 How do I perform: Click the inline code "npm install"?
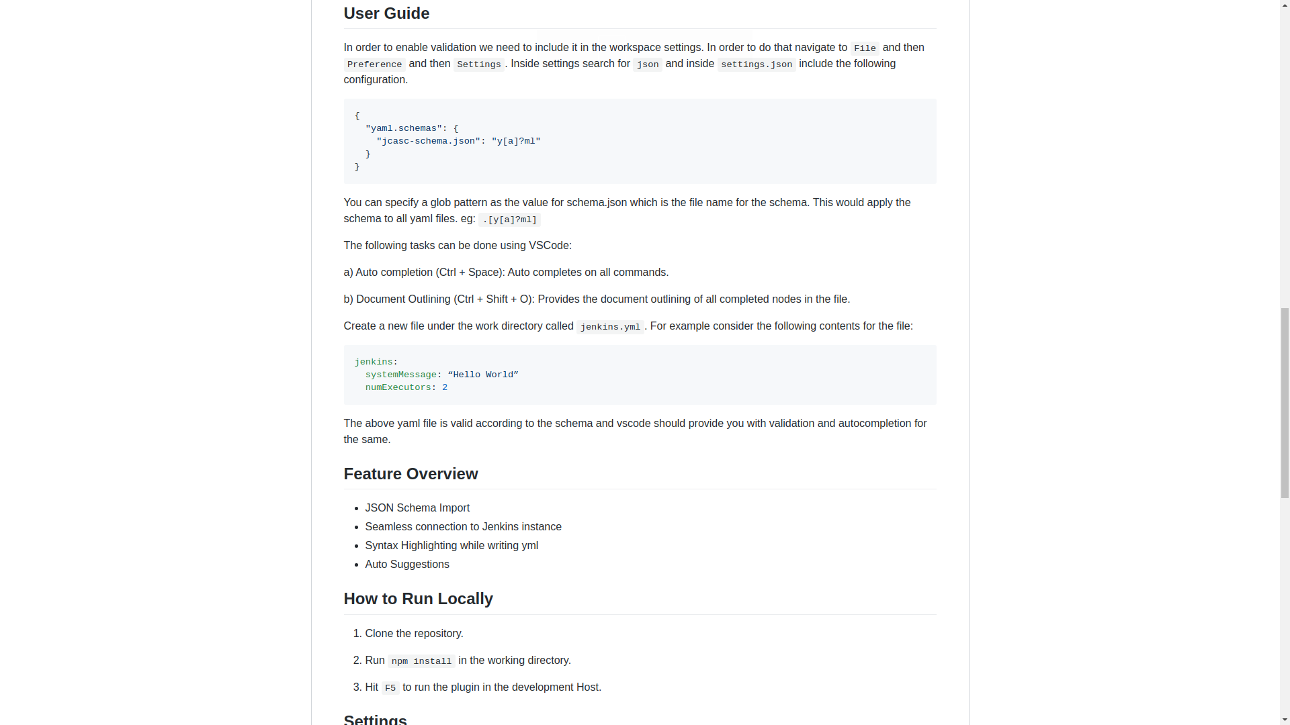click(x=421, y=661)
